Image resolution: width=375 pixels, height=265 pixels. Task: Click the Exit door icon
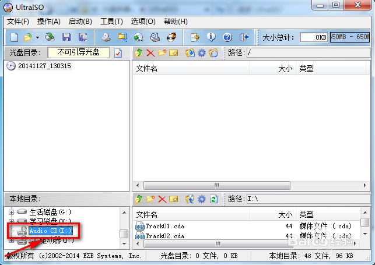pyautogui.click(x=244, y=37)
